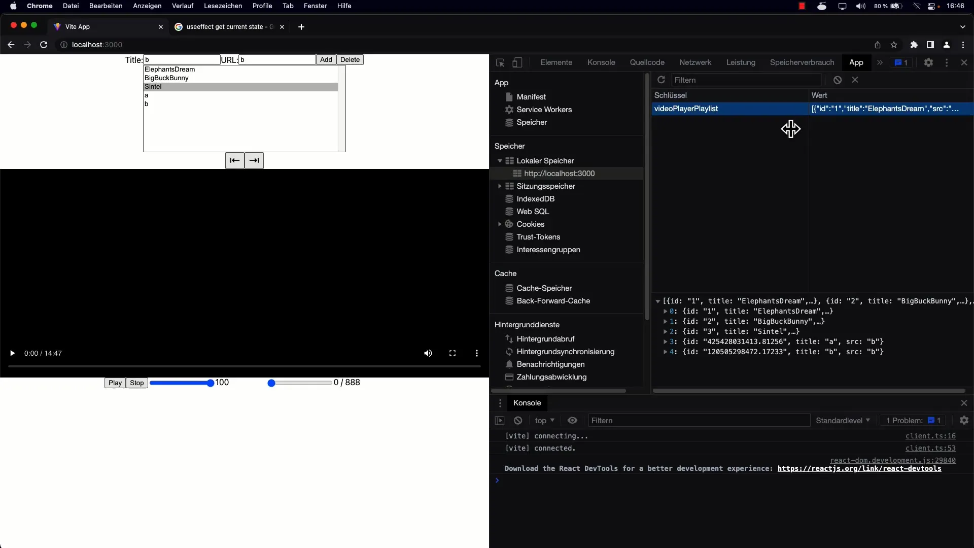Viewport: 974px width, 548px height.
Task: Open the react-devtools link
Action: 859,469
